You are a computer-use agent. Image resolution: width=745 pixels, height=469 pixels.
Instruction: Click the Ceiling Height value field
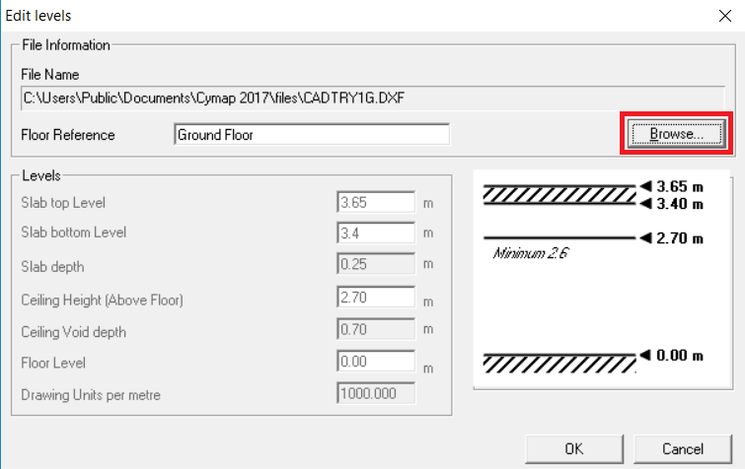pos(376,298)
